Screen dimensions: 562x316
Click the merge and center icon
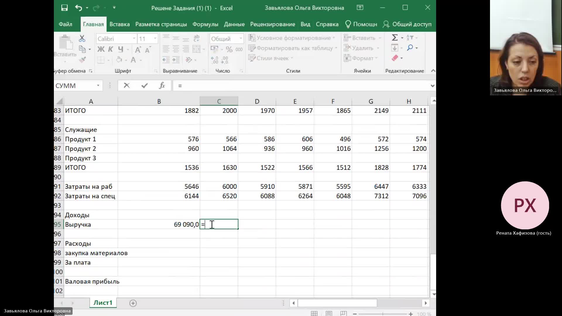click(196, 49)
